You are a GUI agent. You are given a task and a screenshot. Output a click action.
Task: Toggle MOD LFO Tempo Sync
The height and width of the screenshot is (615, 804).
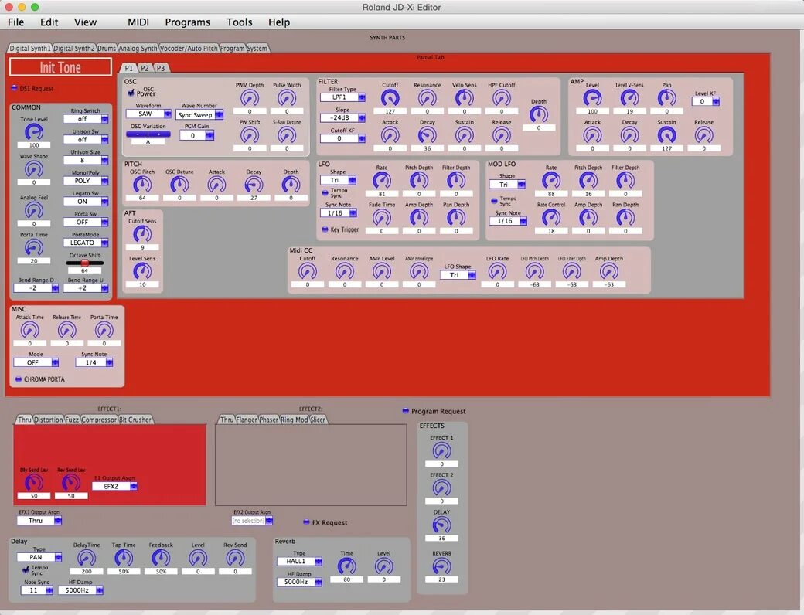pyautogui.click(x=494, y=201)
